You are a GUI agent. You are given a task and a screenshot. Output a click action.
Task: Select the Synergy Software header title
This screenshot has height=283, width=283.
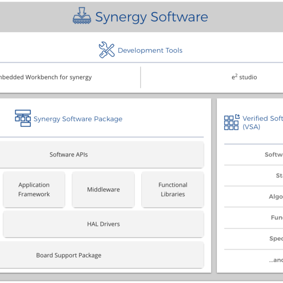pyautogui.click(x=151, y=17)
